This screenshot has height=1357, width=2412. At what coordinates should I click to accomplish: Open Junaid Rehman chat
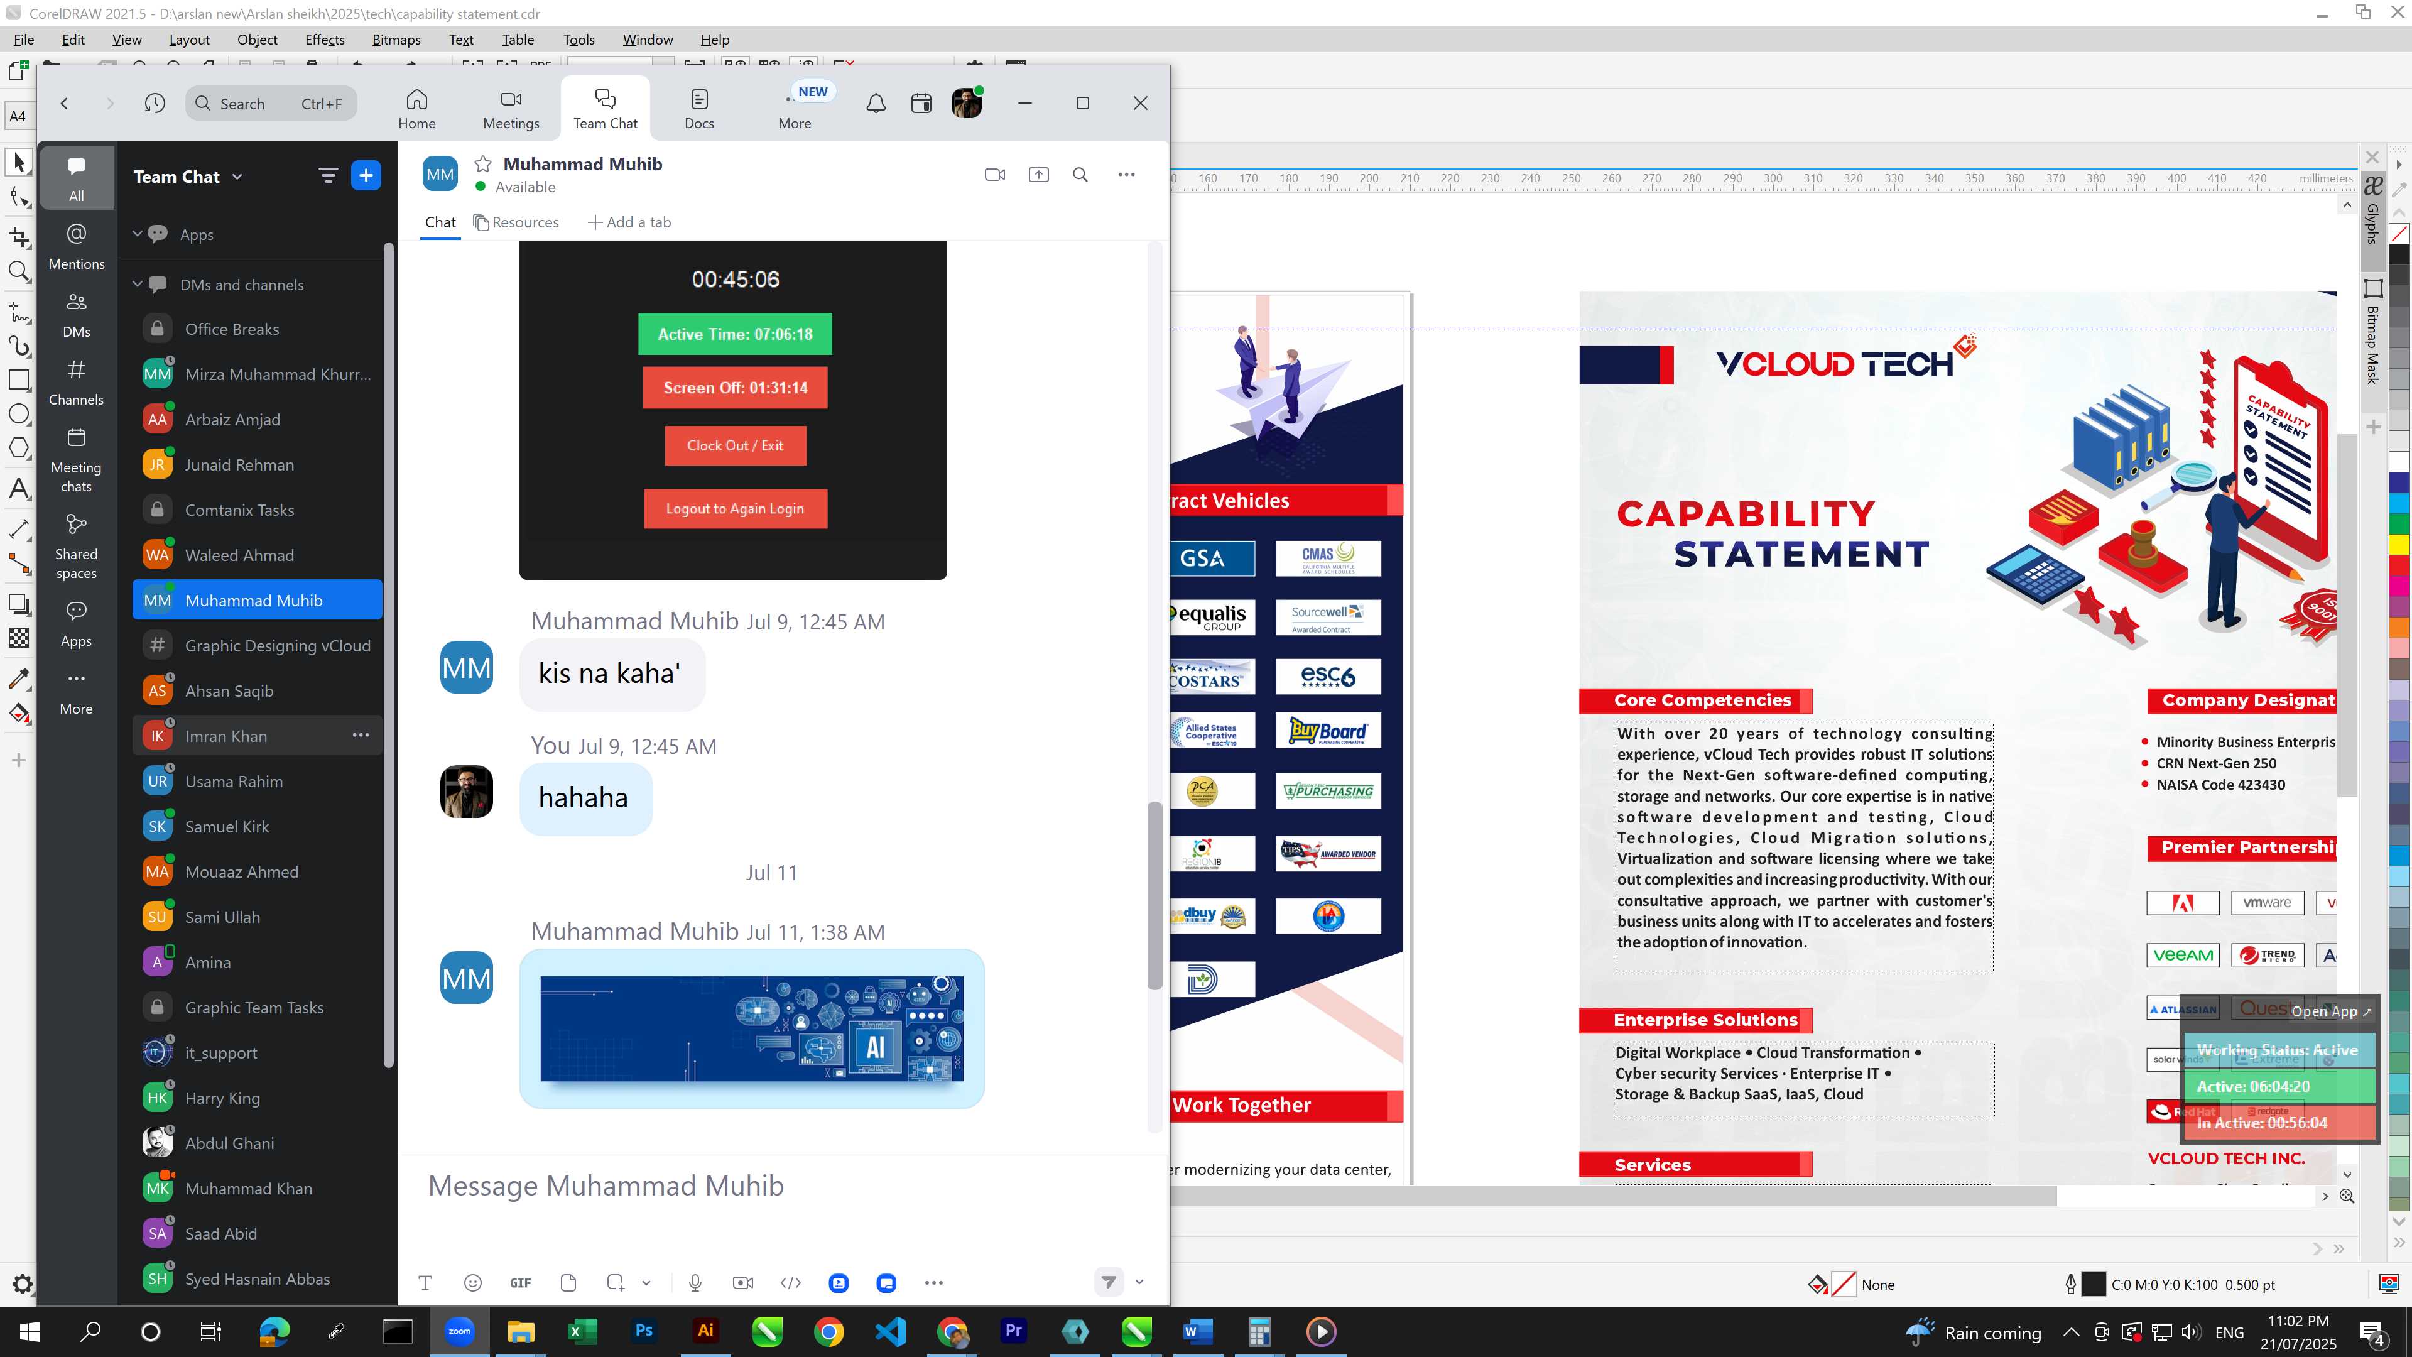(x=258, y=464)
